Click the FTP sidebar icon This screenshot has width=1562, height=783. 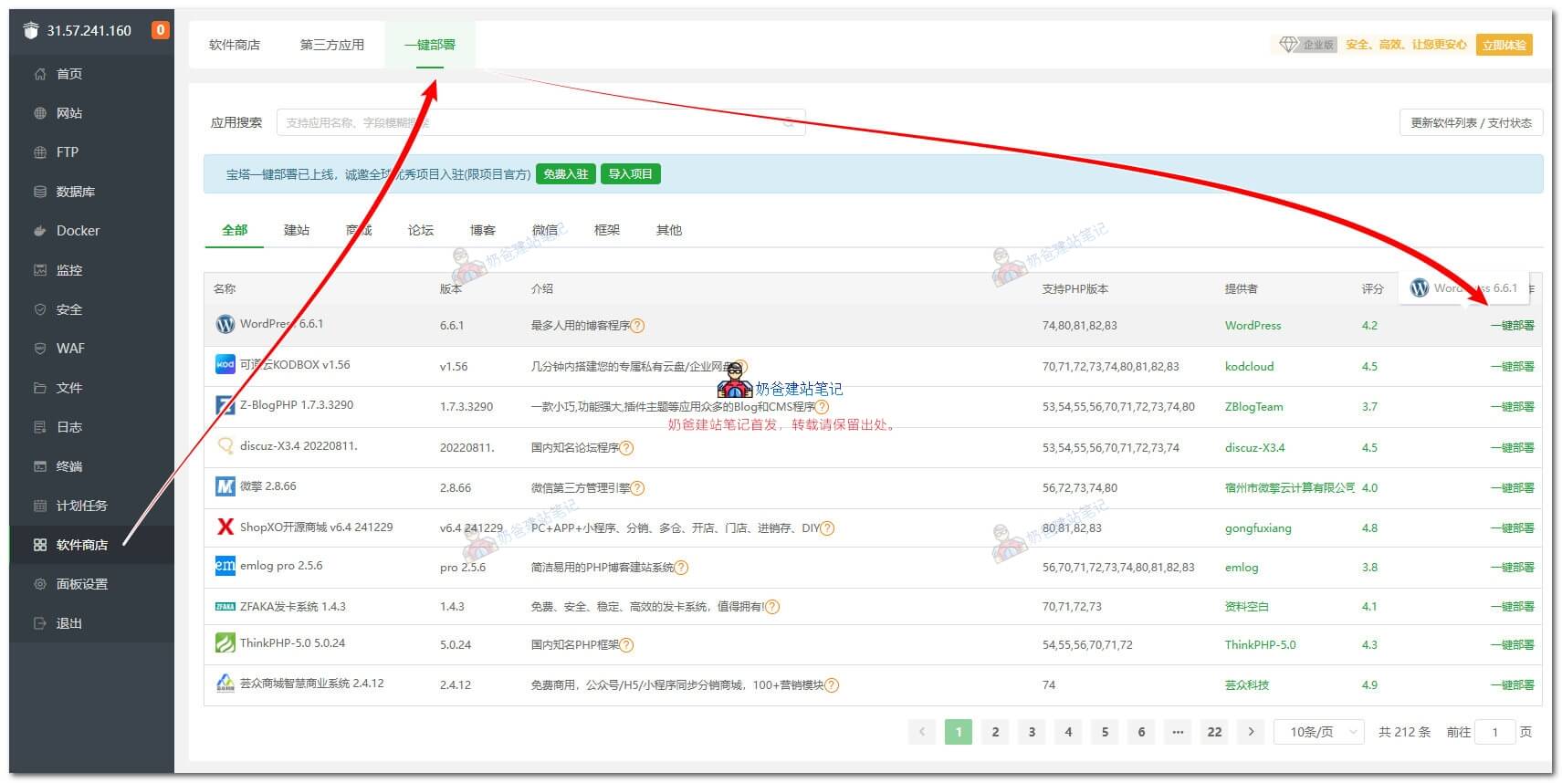[x=40, y=152]
